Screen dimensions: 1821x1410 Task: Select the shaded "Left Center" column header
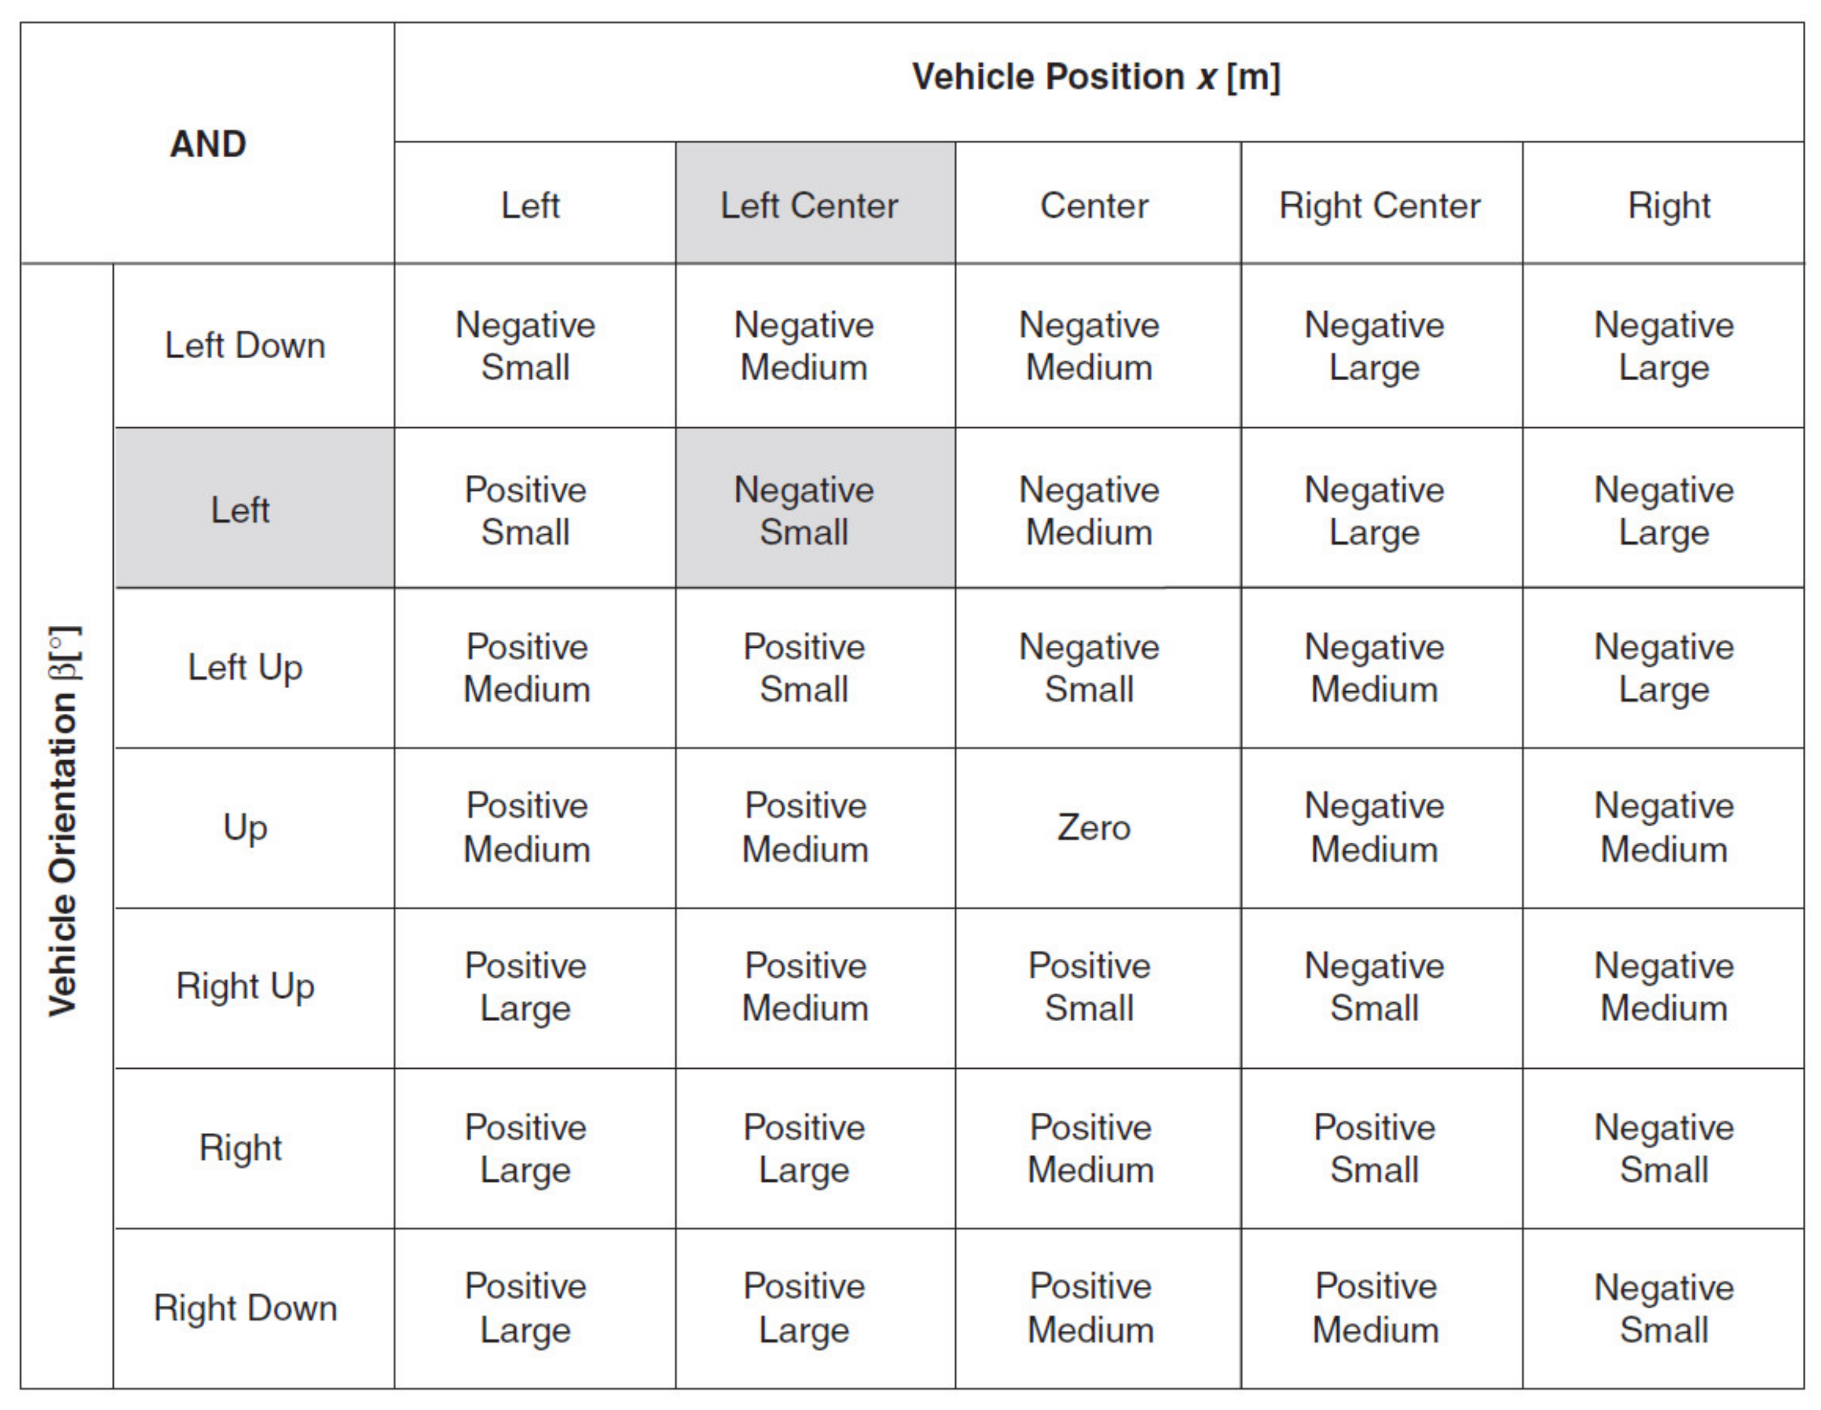[x=809, y=205]
